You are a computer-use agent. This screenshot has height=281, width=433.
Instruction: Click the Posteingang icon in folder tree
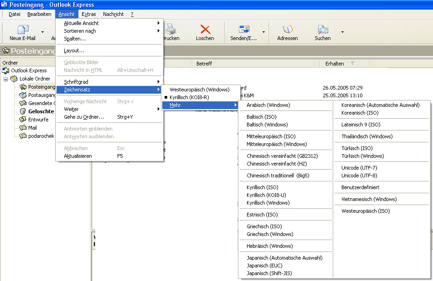23,87
